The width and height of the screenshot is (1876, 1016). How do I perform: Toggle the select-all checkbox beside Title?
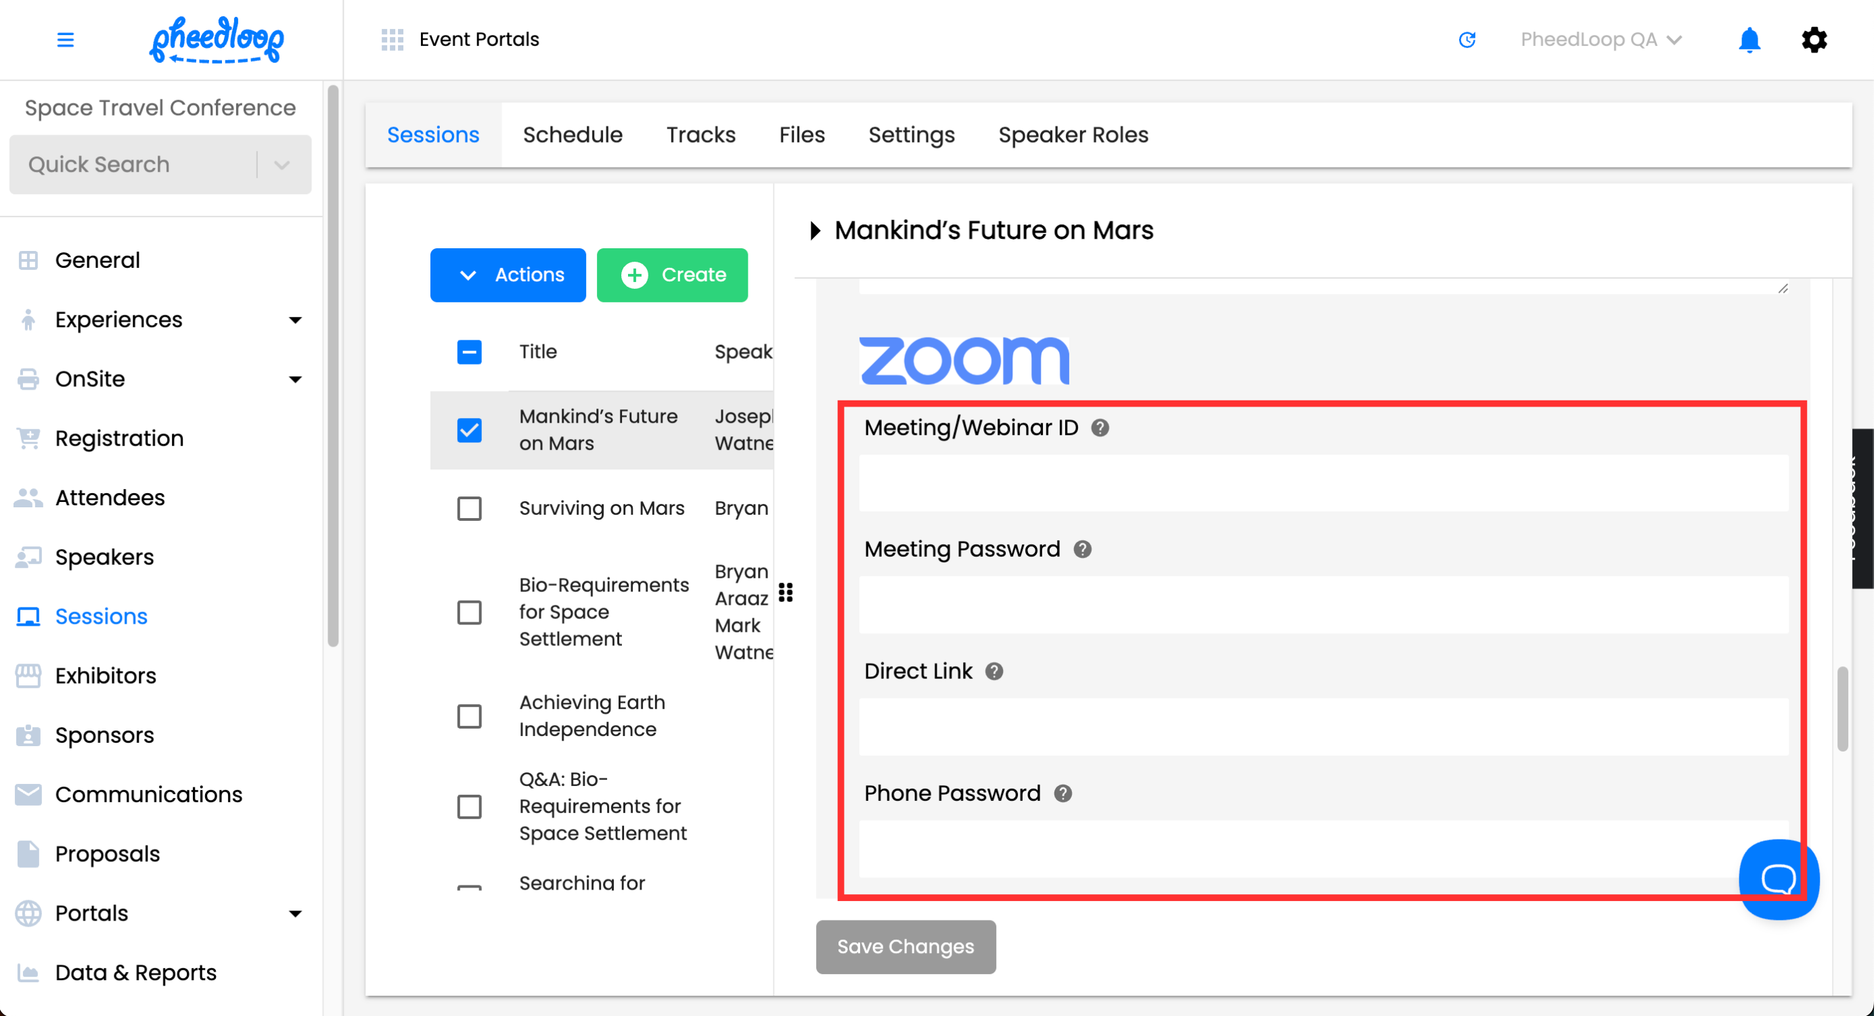469,352
